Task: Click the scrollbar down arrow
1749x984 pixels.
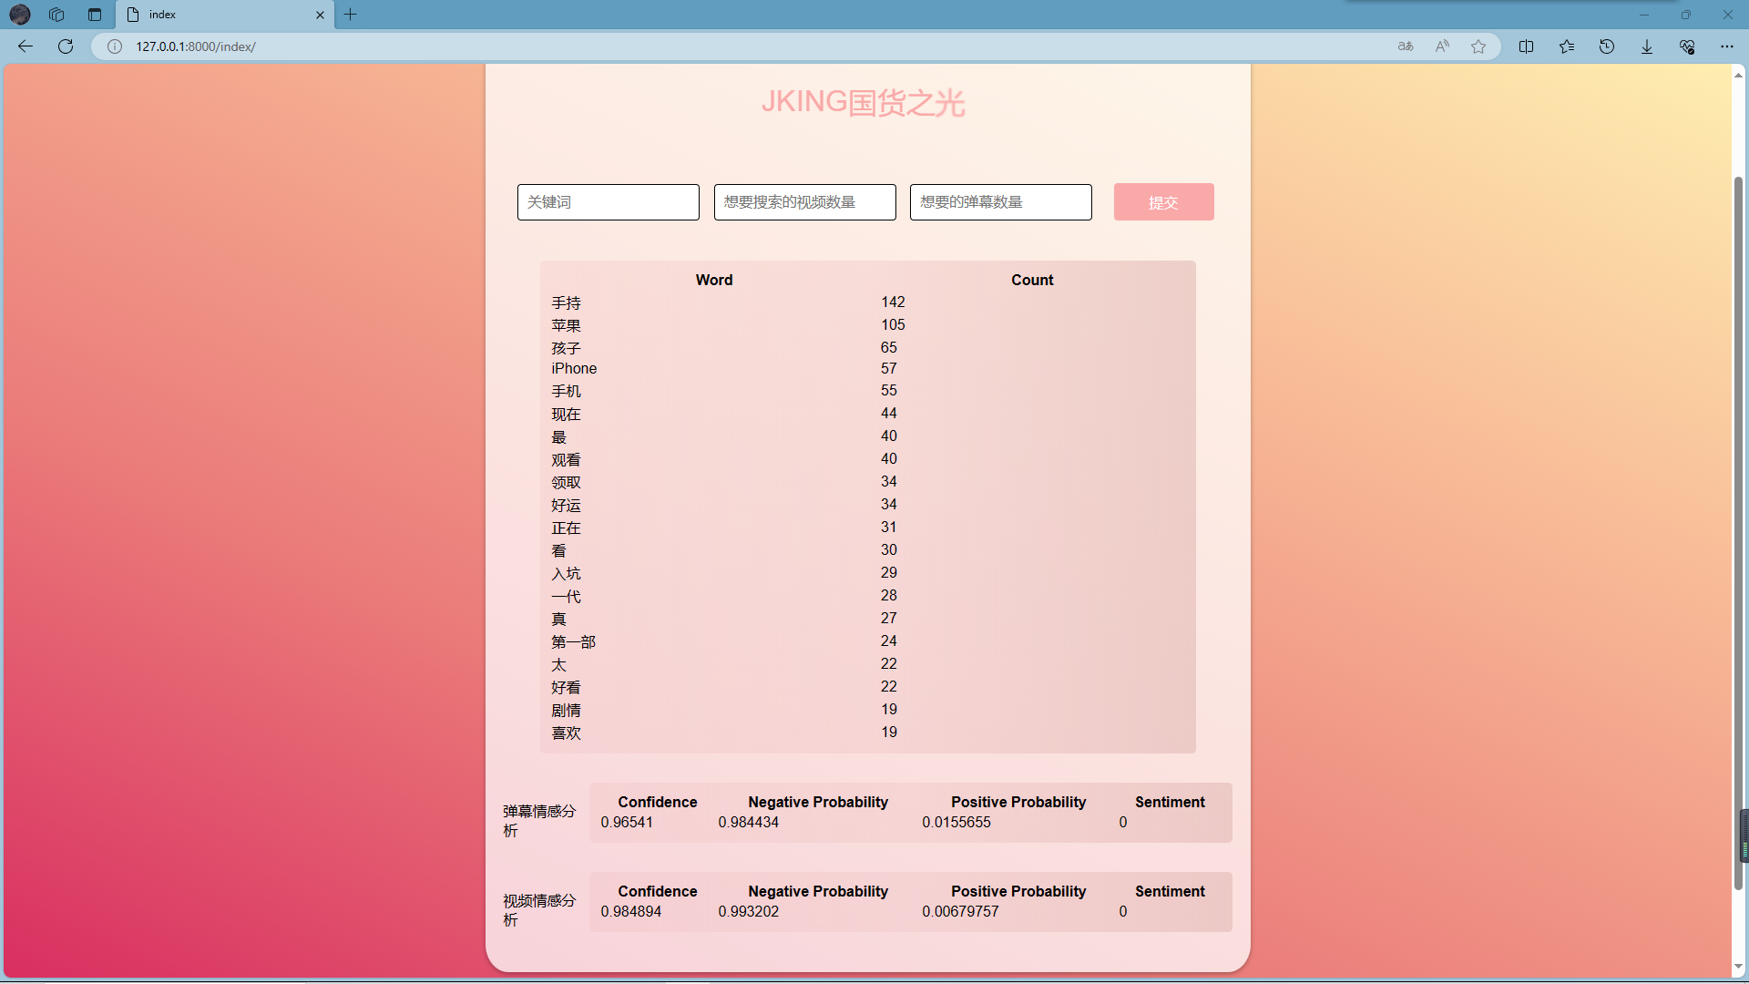Action: 1738,967
